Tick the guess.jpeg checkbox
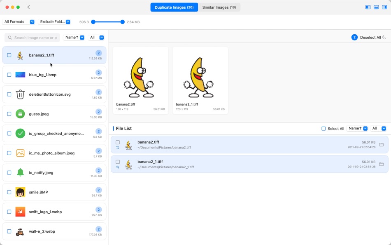Viewport: 391px width, 245px height. pos(9,114)
